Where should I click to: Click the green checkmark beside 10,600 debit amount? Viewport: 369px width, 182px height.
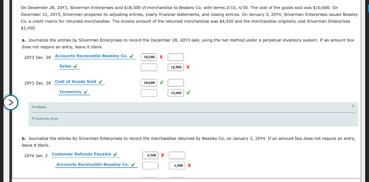coord(161,83)
